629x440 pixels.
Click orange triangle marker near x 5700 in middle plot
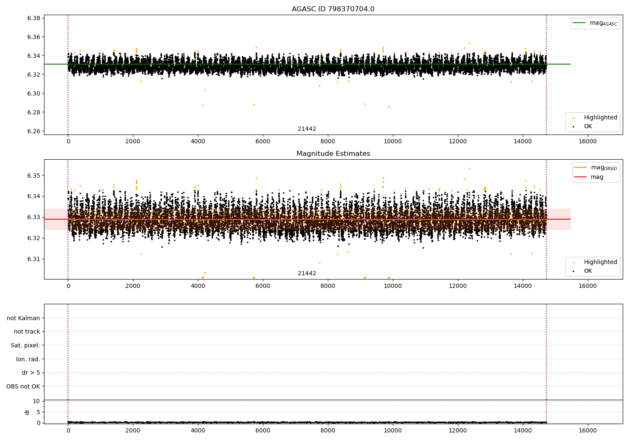click(x=254, y=278)
